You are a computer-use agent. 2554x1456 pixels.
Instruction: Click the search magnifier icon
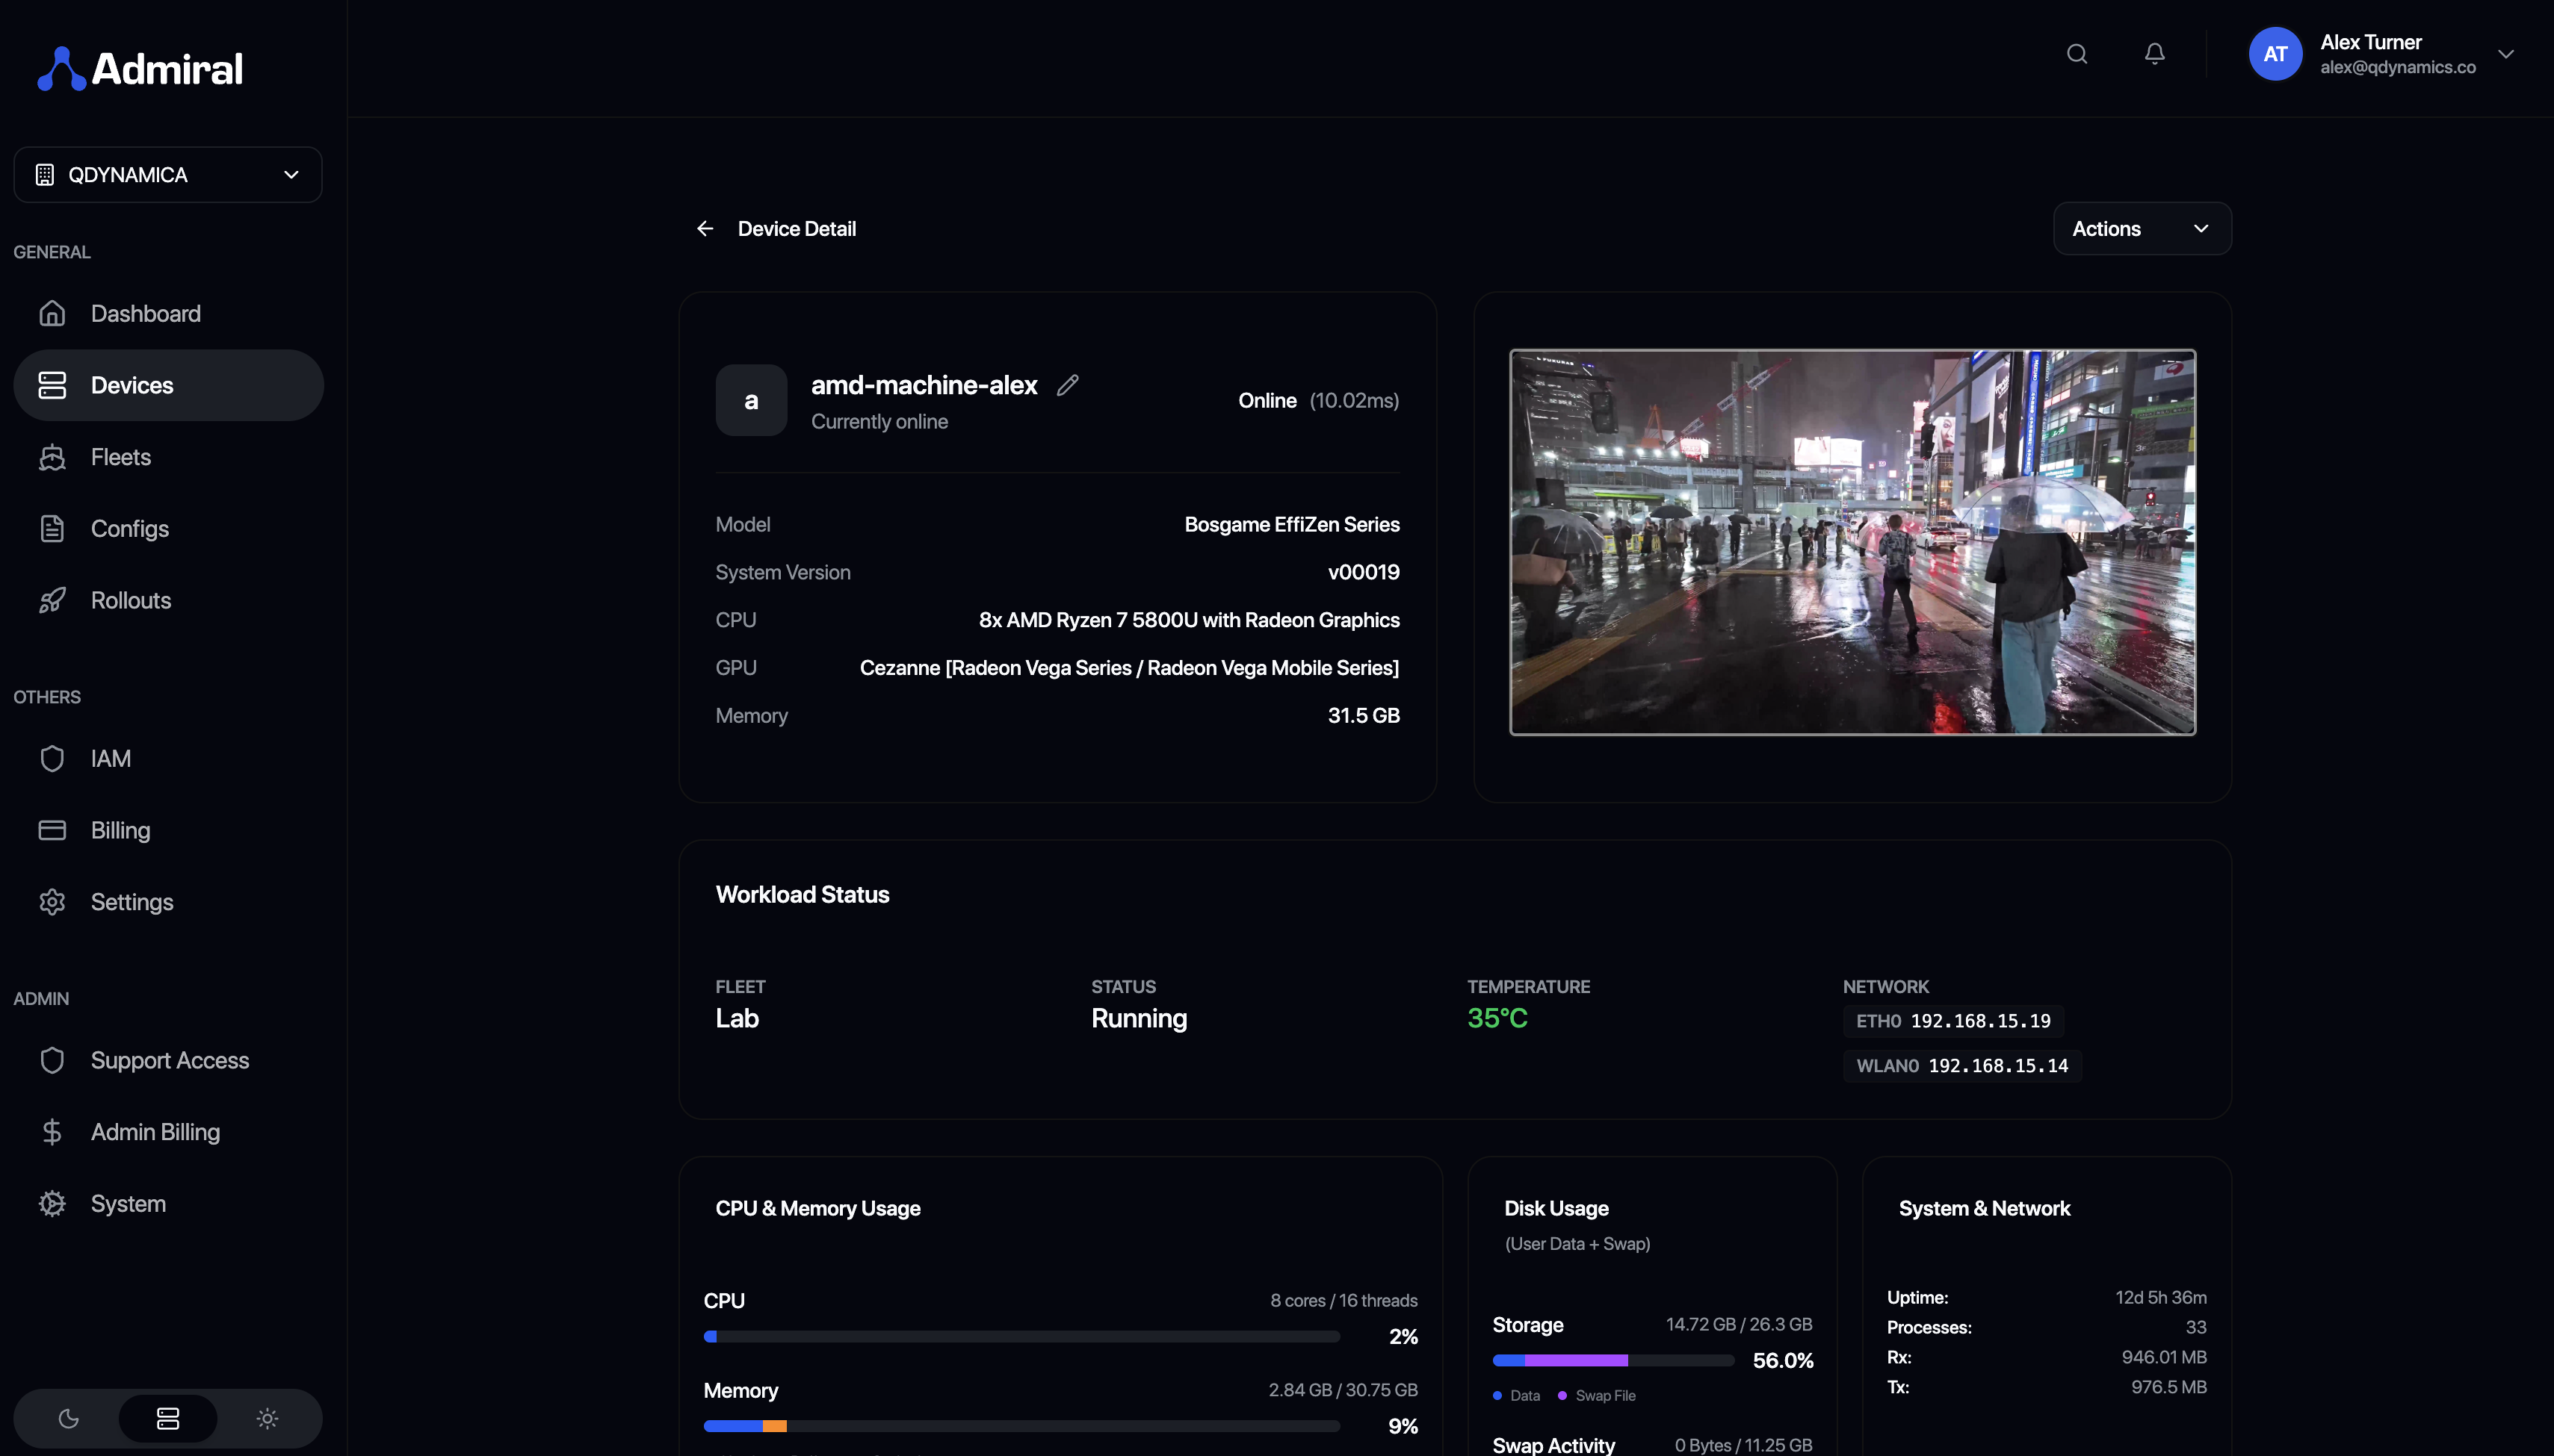pyautogui.click(x=2077, y=54)
